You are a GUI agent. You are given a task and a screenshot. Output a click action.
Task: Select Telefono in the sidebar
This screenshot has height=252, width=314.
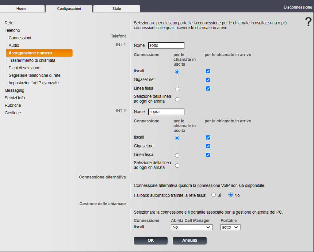(12, 30)
